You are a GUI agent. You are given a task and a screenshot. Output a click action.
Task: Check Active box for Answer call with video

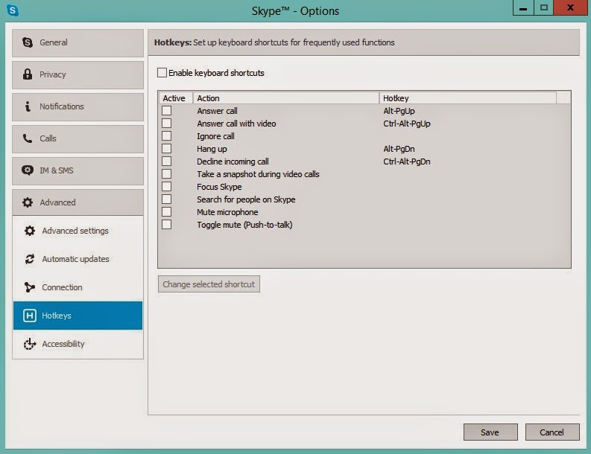click(x=167, y=124)
